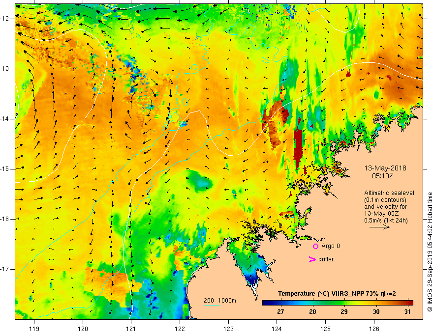
Task: Click the latitude axis label -17
Action: click(x=5, y=269)
